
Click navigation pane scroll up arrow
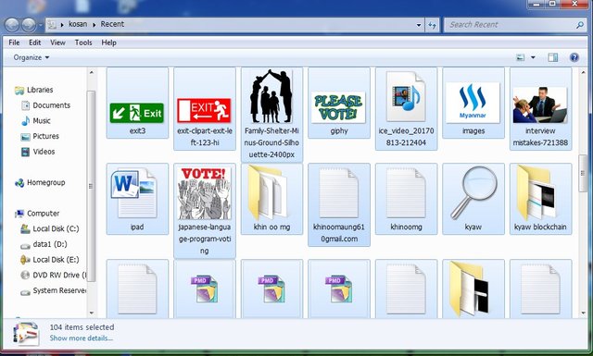[x=91, y=72]
